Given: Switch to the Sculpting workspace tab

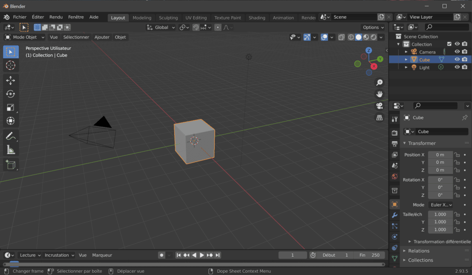Looking at the screenshot, I should coord(168,18).
